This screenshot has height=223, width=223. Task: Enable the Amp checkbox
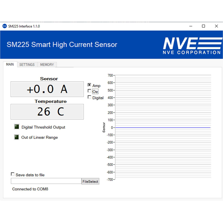pos(89,85)
